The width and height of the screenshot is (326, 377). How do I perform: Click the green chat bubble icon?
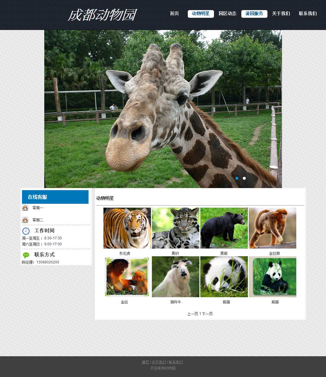(x=26, y=255)
